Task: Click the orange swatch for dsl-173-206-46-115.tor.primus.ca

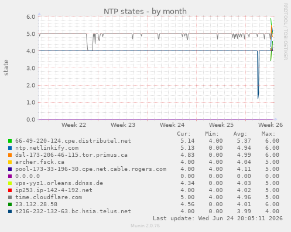Action: 10,155
